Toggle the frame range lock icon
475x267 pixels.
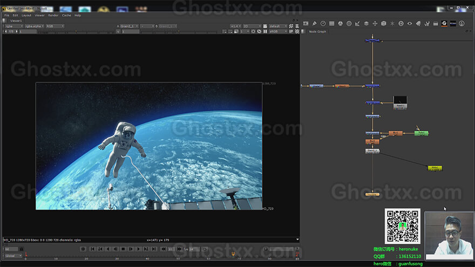coord(22,249)
